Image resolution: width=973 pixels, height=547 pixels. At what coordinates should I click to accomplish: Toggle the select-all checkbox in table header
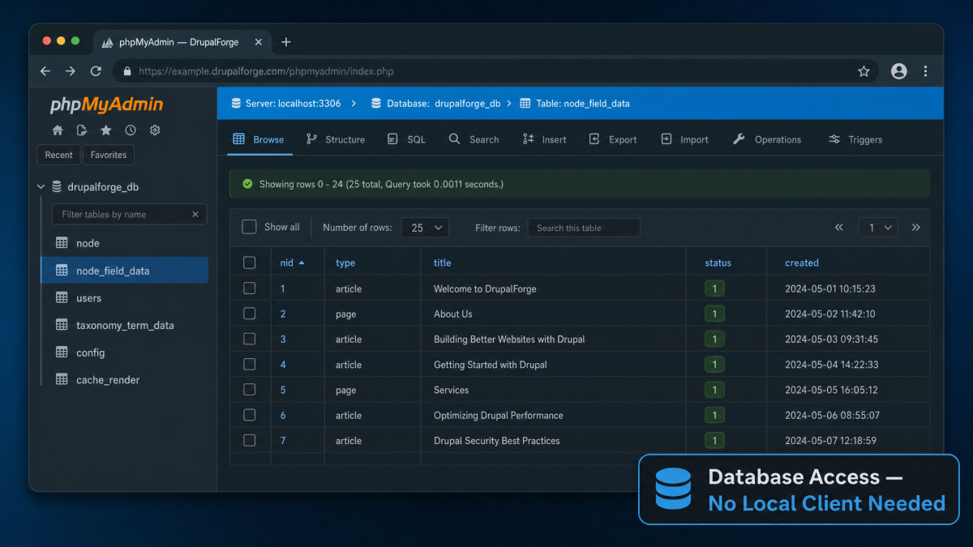(250, 263)
